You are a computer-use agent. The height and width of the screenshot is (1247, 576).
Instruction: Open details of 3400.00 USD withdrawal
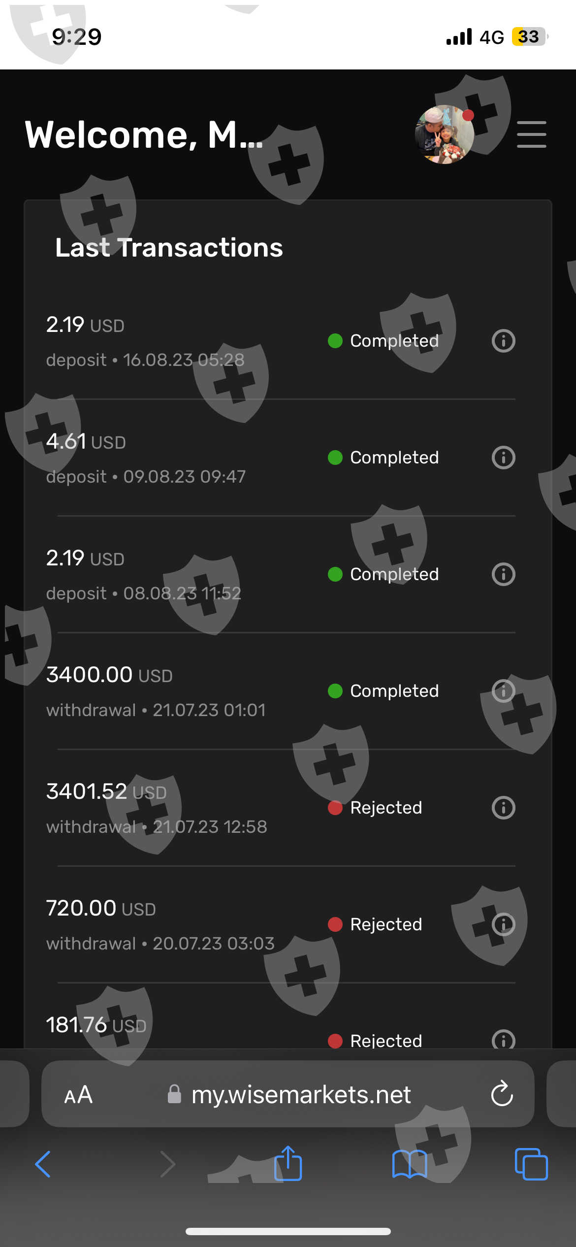503,691
